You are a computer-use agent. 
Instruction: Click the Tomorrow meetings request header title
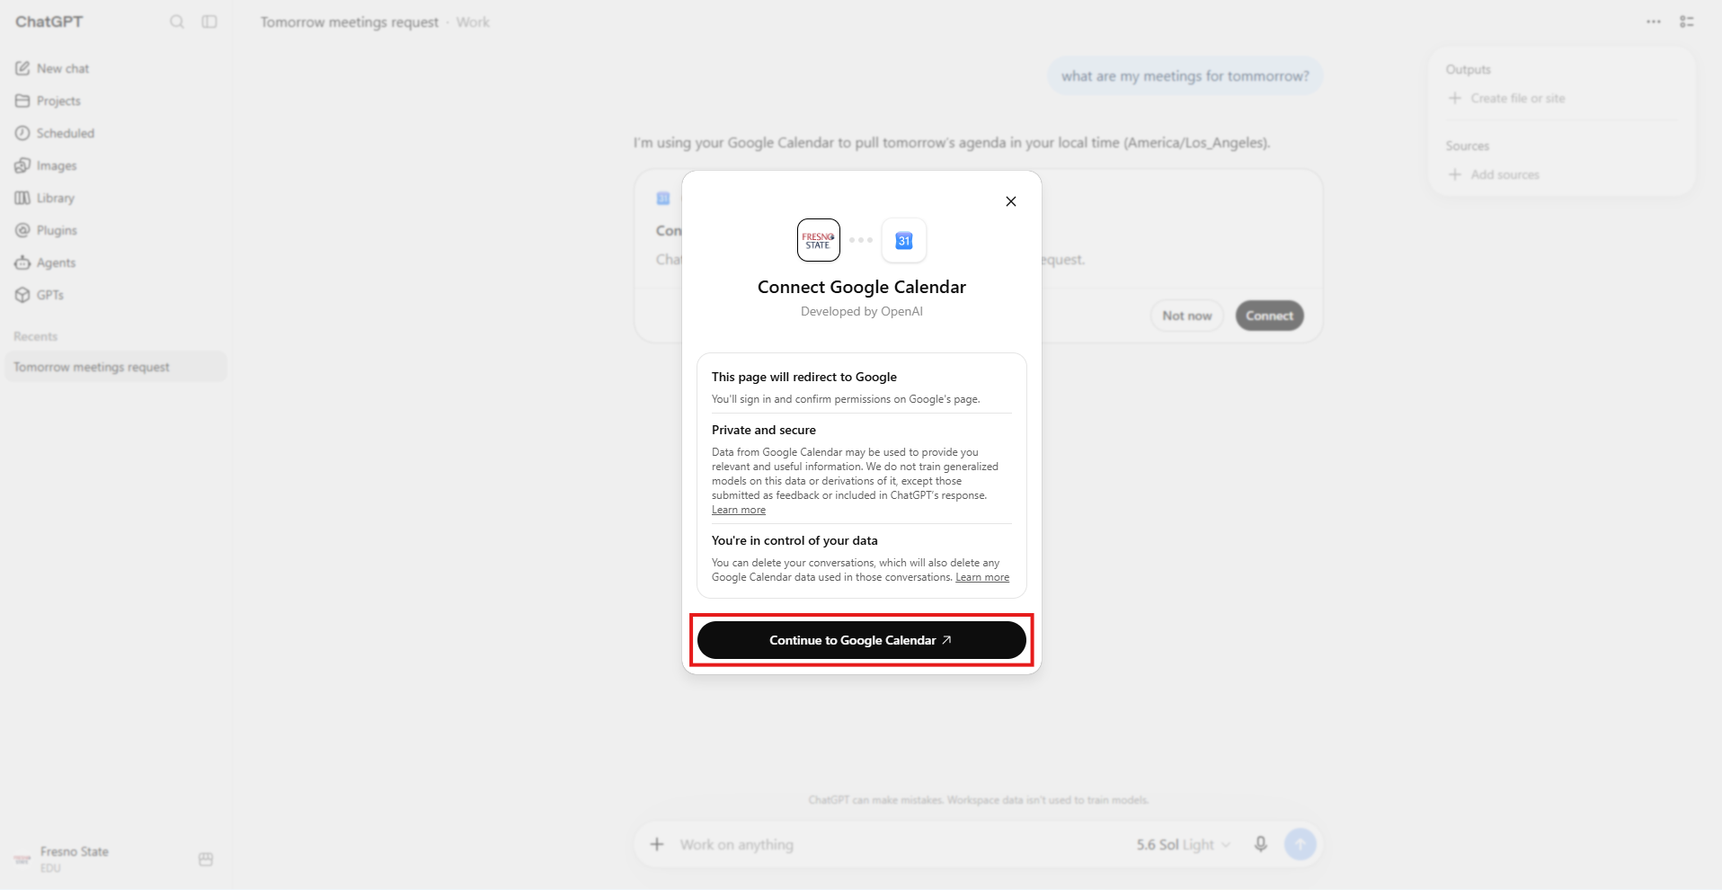(x=350, y=22)
